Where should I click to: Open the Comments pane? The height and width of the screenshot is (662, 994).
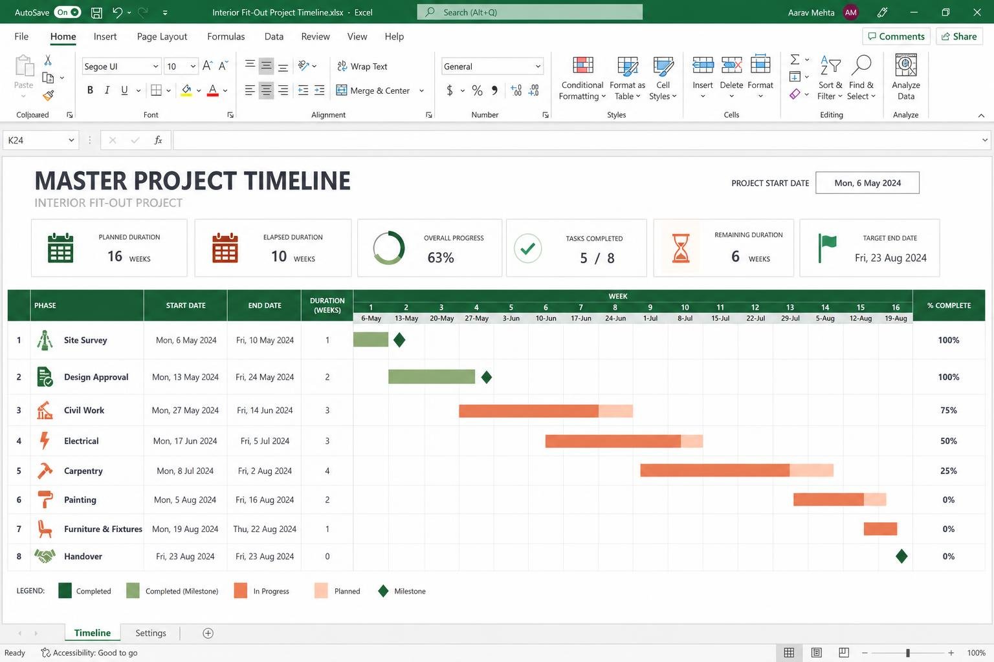point(896,36)
